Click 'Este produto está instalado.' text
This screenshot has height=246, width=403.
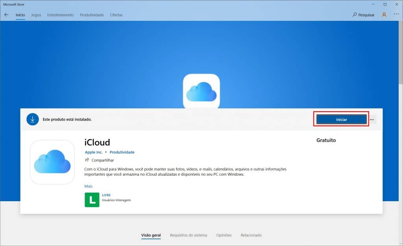pos(67,119)
